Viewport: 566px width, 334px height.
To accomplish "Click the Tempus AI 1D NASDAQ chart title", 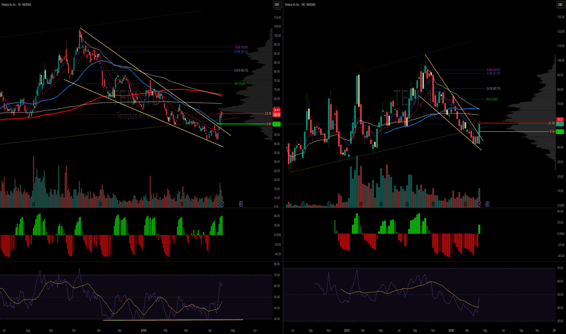I will 16,4.
